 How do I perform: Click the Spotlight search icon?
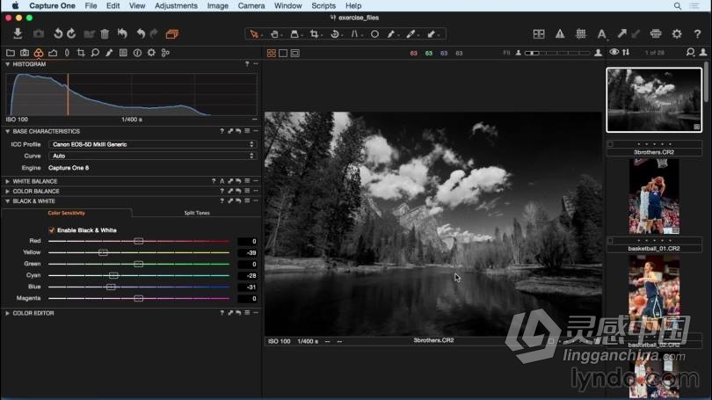point(678,6)
